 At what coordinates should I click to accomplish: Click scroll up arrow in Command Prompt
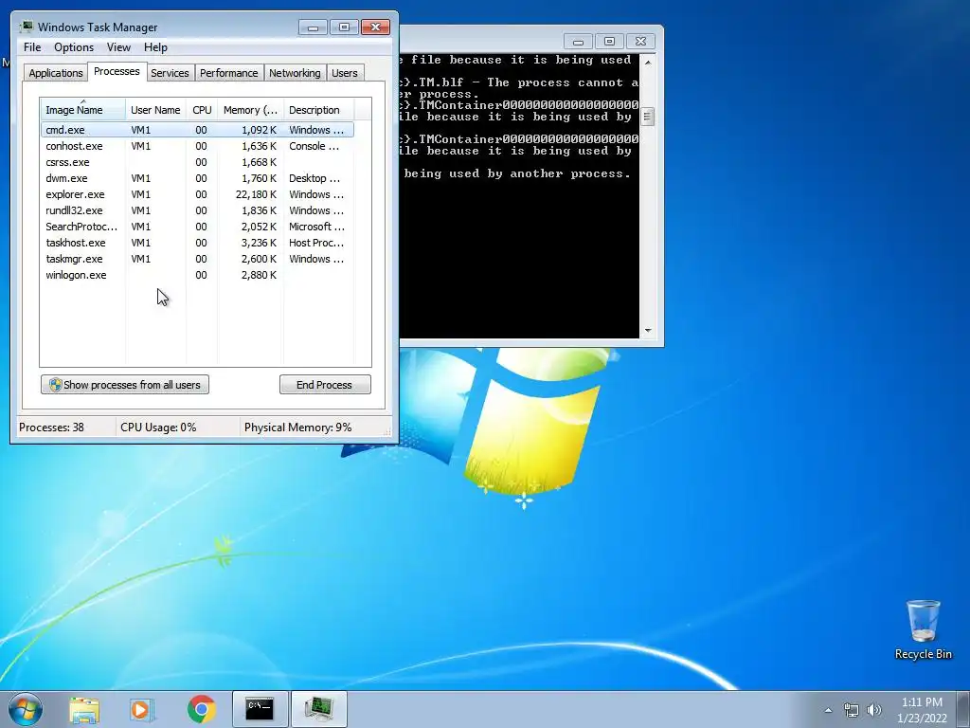coord(648,62)
